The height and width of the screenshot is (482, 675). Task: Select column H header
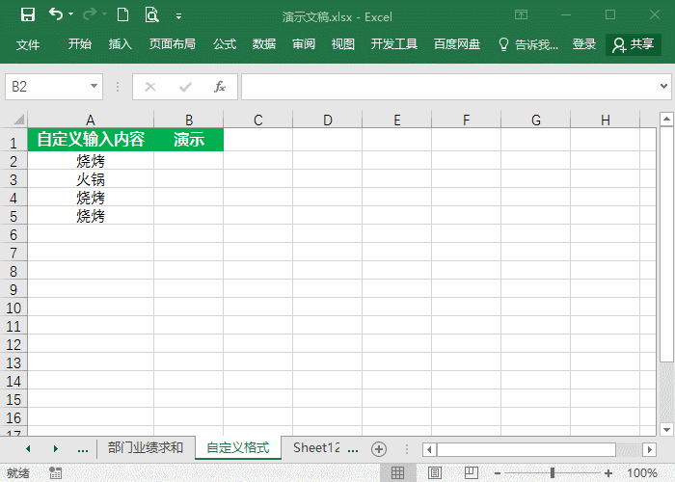tap(606, 120)
